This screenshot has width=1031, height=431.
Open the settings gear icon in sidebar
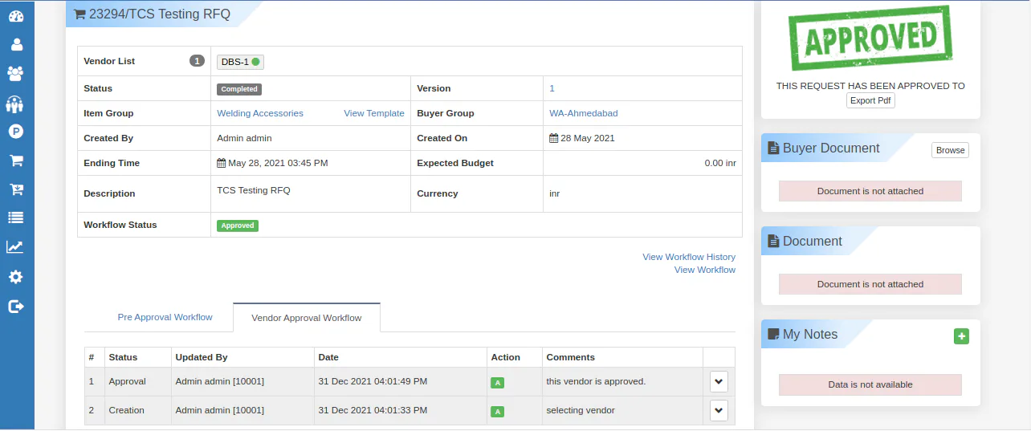15,277
